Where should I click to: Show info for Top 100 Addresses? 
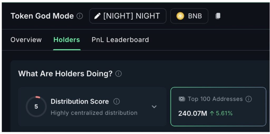coord(248,99)
